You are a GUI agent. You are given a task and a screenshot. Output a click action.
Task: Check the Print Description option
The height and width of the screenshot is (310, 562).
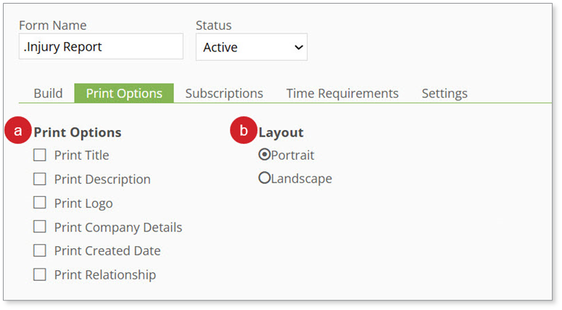coord(40,179)
